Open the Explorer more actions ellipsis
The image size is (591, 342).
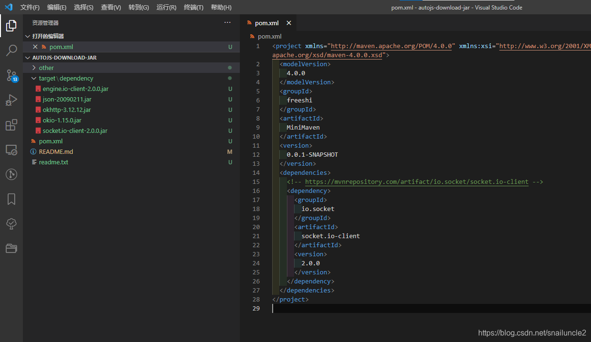[x=227, y=22]
